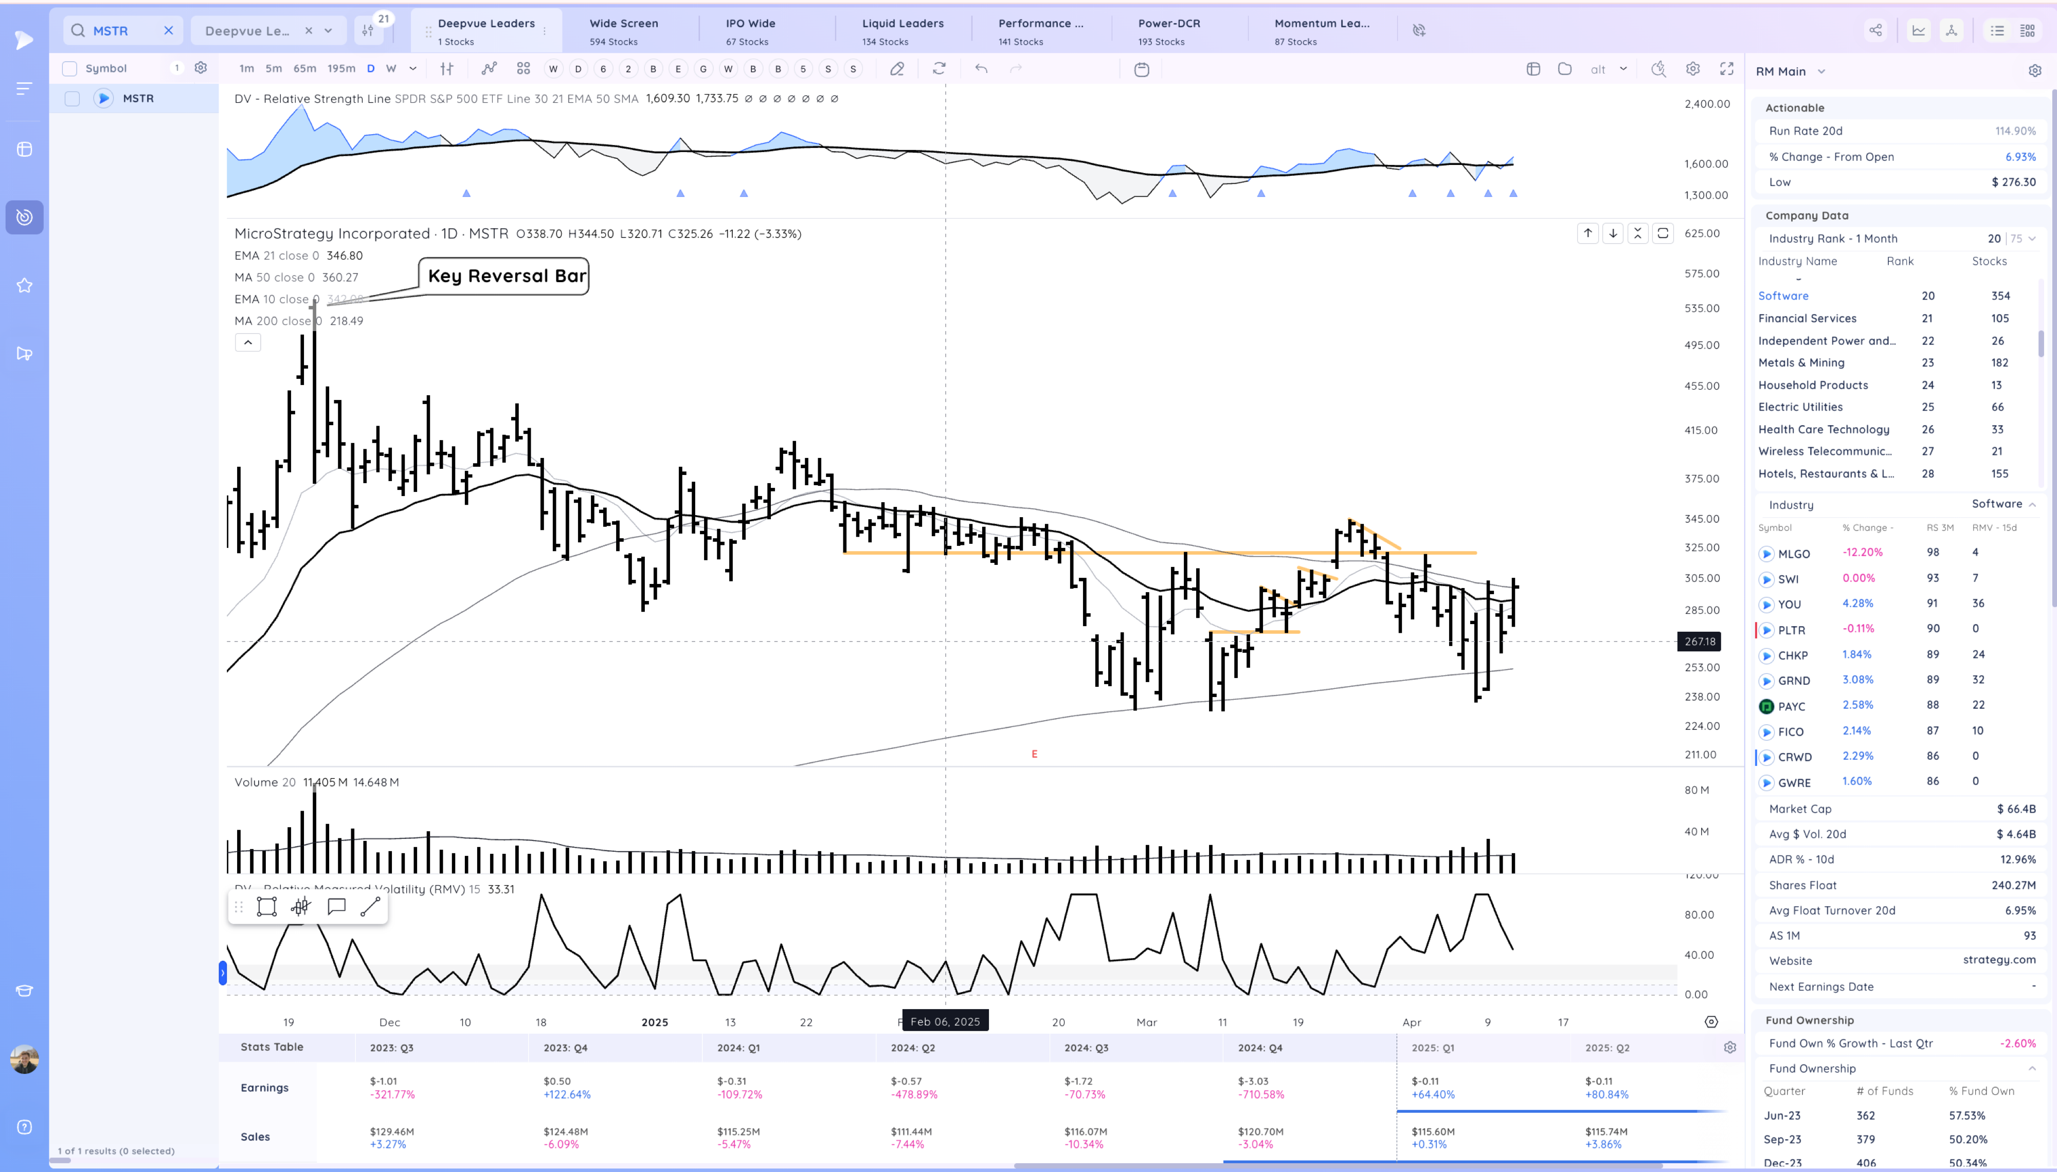Click the callout annotation tool
The image size is (2057, 1172).
(x=336, y=907)
